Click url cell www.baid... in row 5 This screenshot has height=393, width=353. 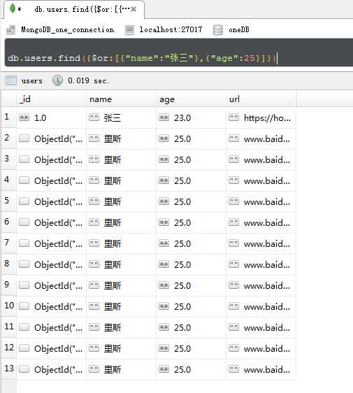(x=261, y=201)
